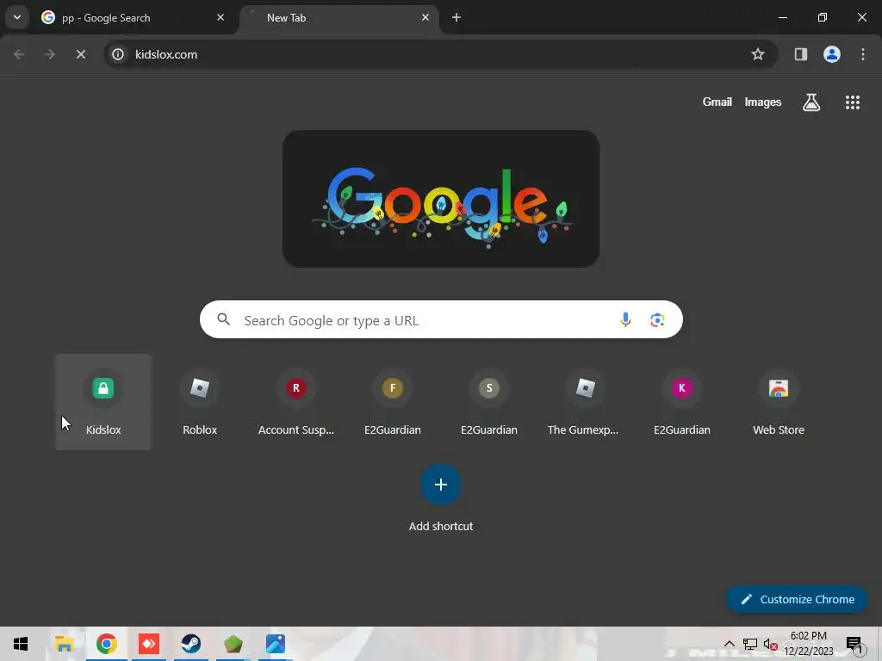Select the New Tab tab
This screenshot has width=882, height=661.
[339, 18]
